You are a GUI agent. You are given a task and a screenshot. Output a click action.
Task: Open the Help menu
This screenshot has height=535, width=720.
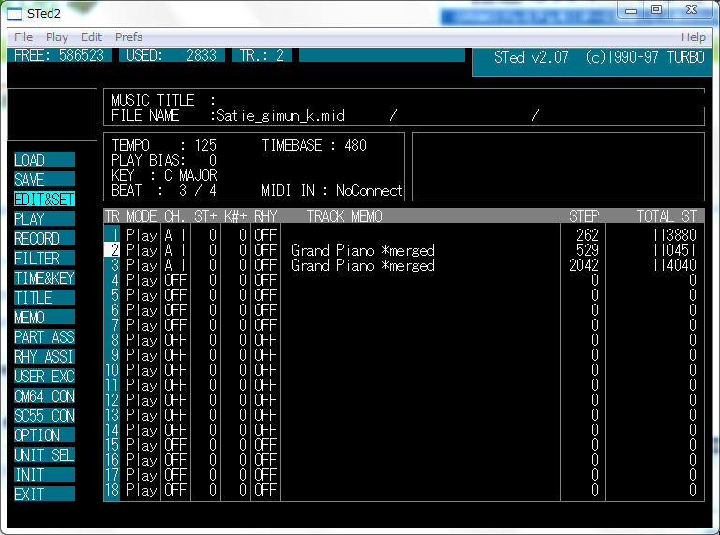[694, 37]
